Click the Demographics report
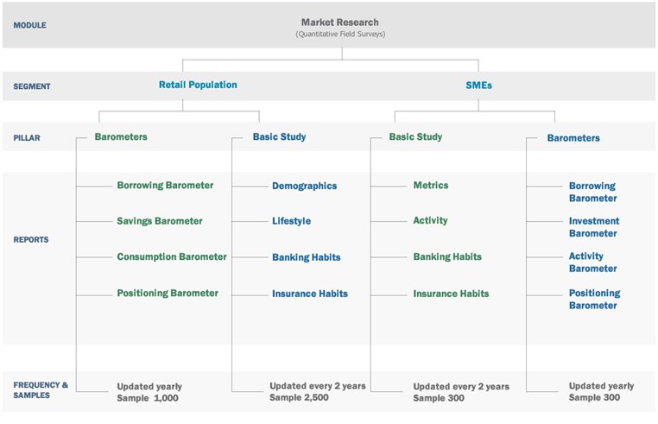The width and height of the screenshot is (658, 424). coord(304,186)
